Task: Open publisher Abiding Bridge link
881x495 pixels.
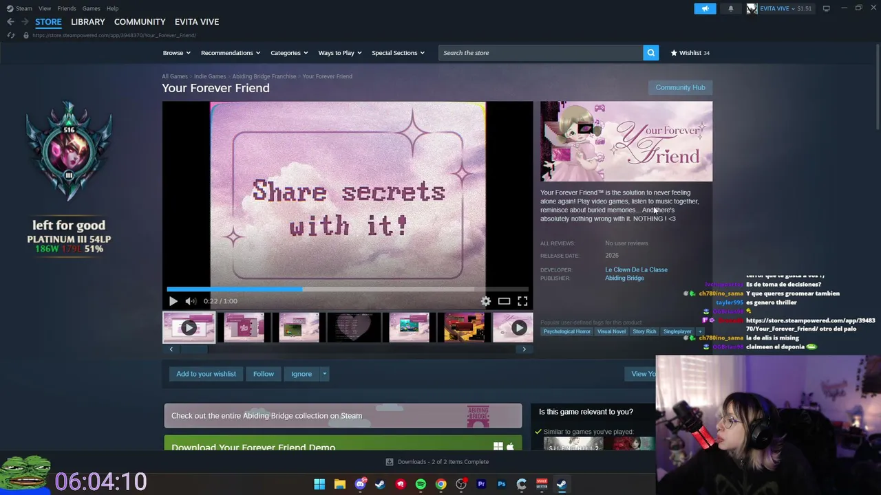Action: 624,278
